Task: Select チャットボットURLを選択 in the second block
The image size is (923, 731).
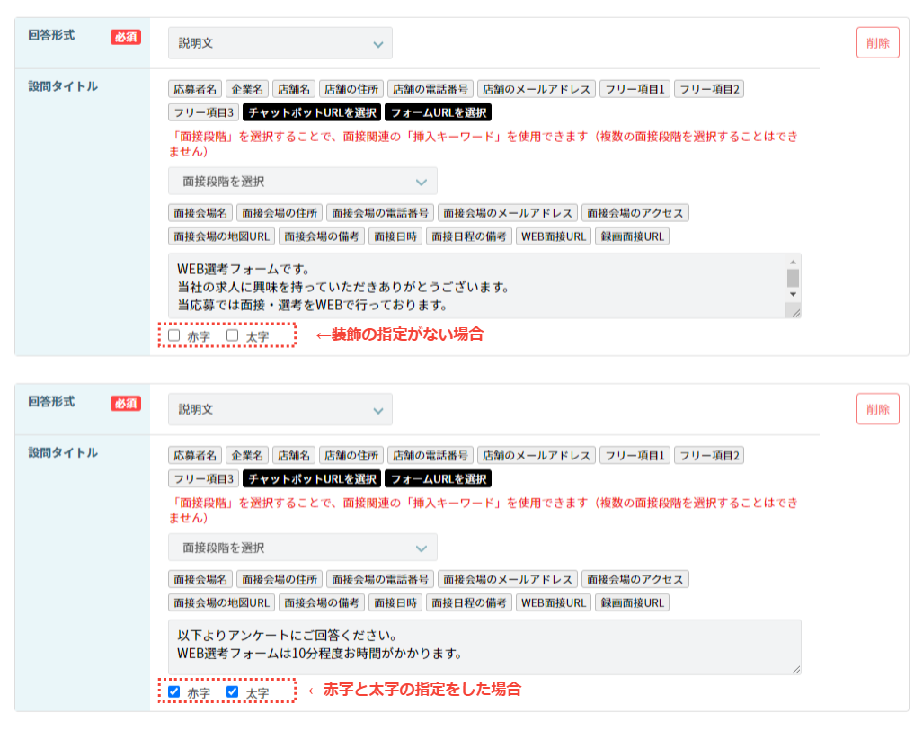Action: click(312, 479)
